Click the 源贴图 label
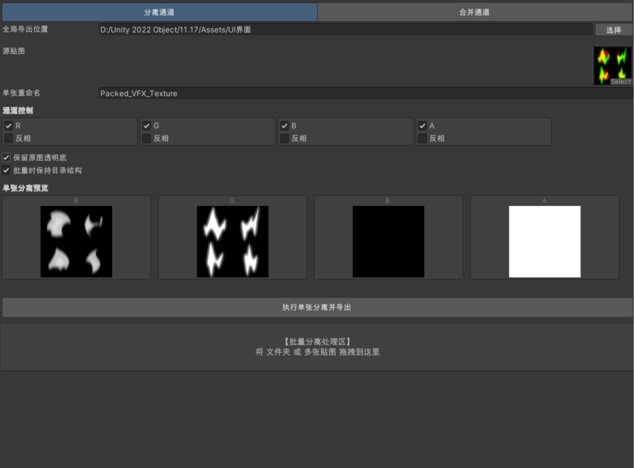This screenshot has height=468, width=634. [x=14, y=51]
